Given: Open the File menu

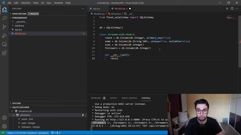Looking at the screenshot, I should coord(9,3).
